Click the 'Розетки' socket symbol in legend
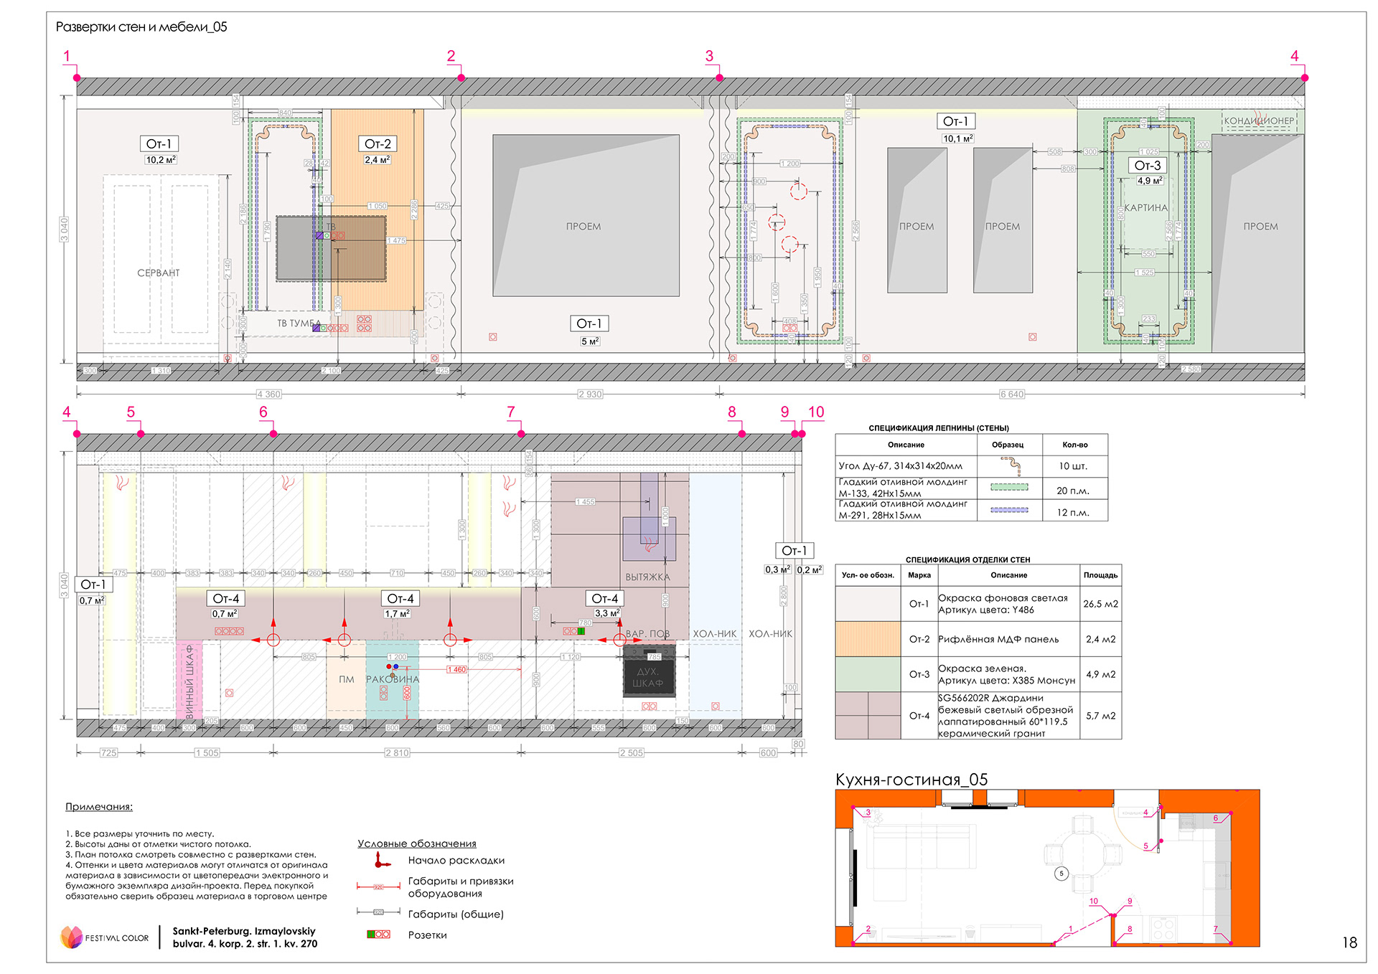 [x=378, y=934]
